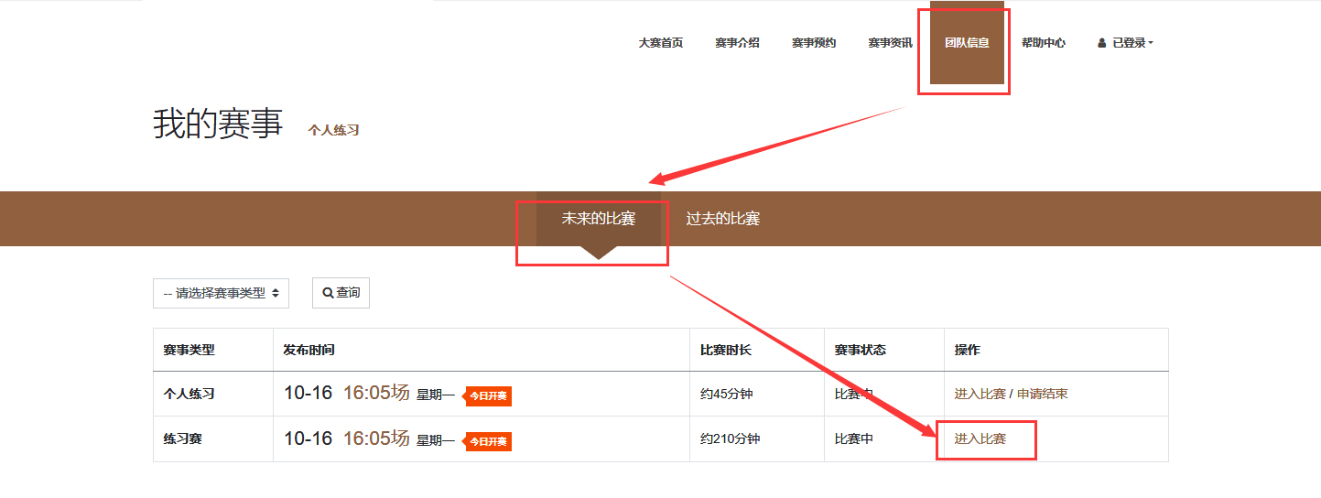Screen dimensions: 1321x498
Task: Enter the 练习赛 match via 进入比赛
Action: pyautogui.click(x=980, y=438)
